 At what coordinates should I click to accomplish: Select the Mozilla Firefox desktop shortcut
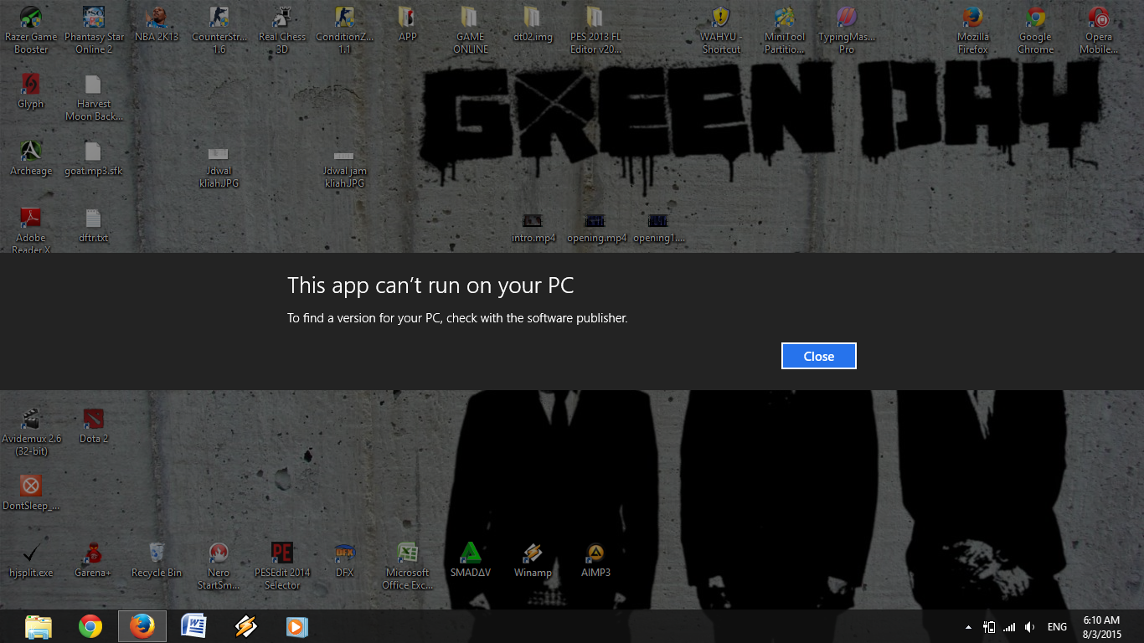pyautogui.click(x=972, y=30)
